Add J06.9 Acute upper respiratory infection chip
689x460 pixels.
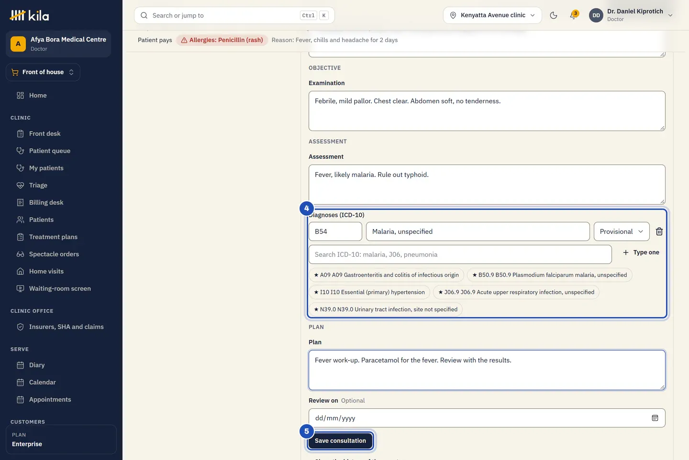pyautogui.click(x=516, y=292)
